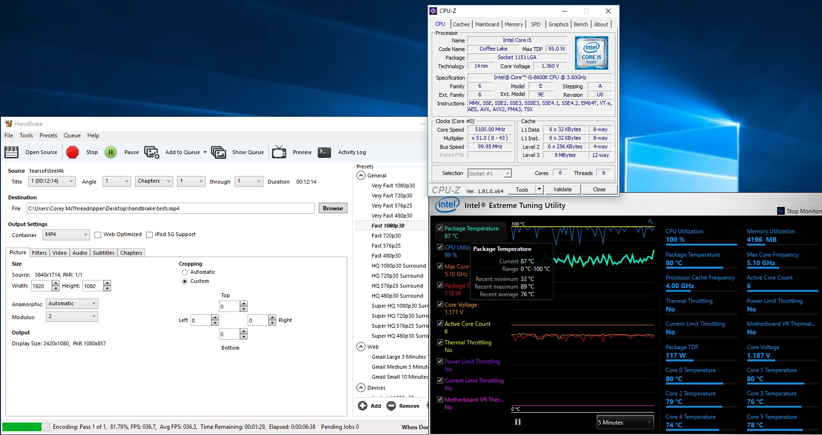Click the CPU-Z Tools button

[522, 189]
